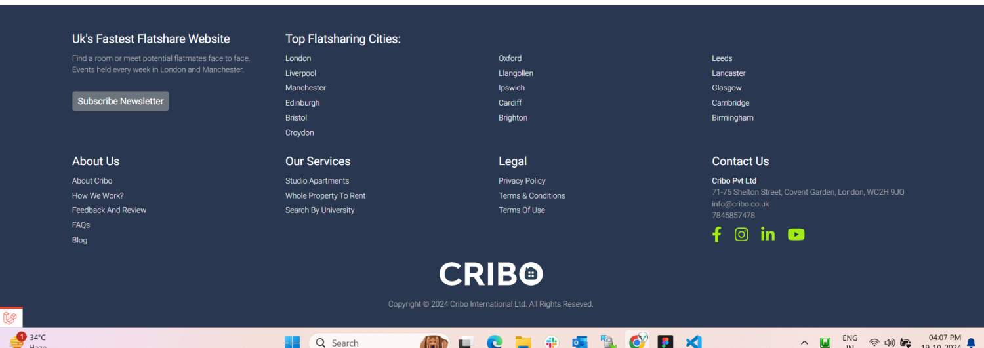Open the Facebook social icon
This screenshot has width=984, height=348.
coord(716,235)
